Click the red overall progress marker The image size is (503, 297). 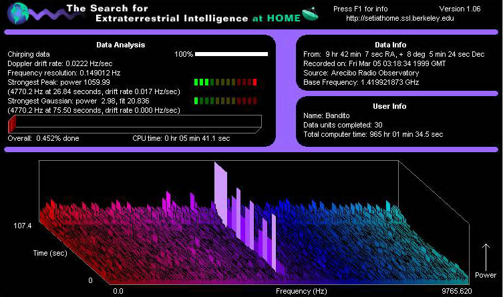pos(12,123)
